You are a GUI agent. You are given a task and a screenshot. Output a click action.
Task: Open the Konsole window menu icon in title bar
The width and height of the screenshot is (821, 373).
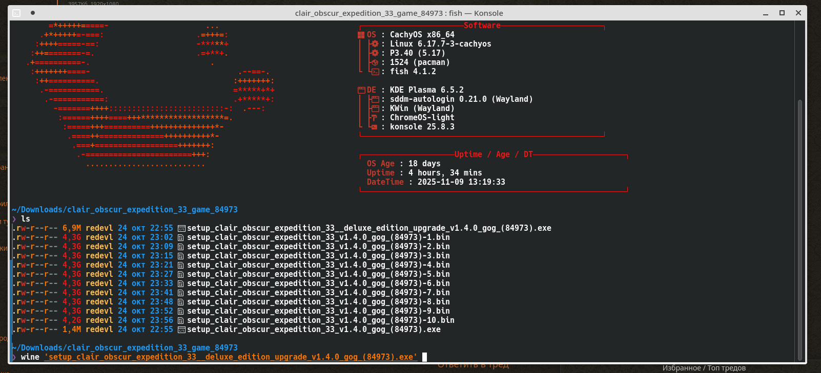pos(16,13)
